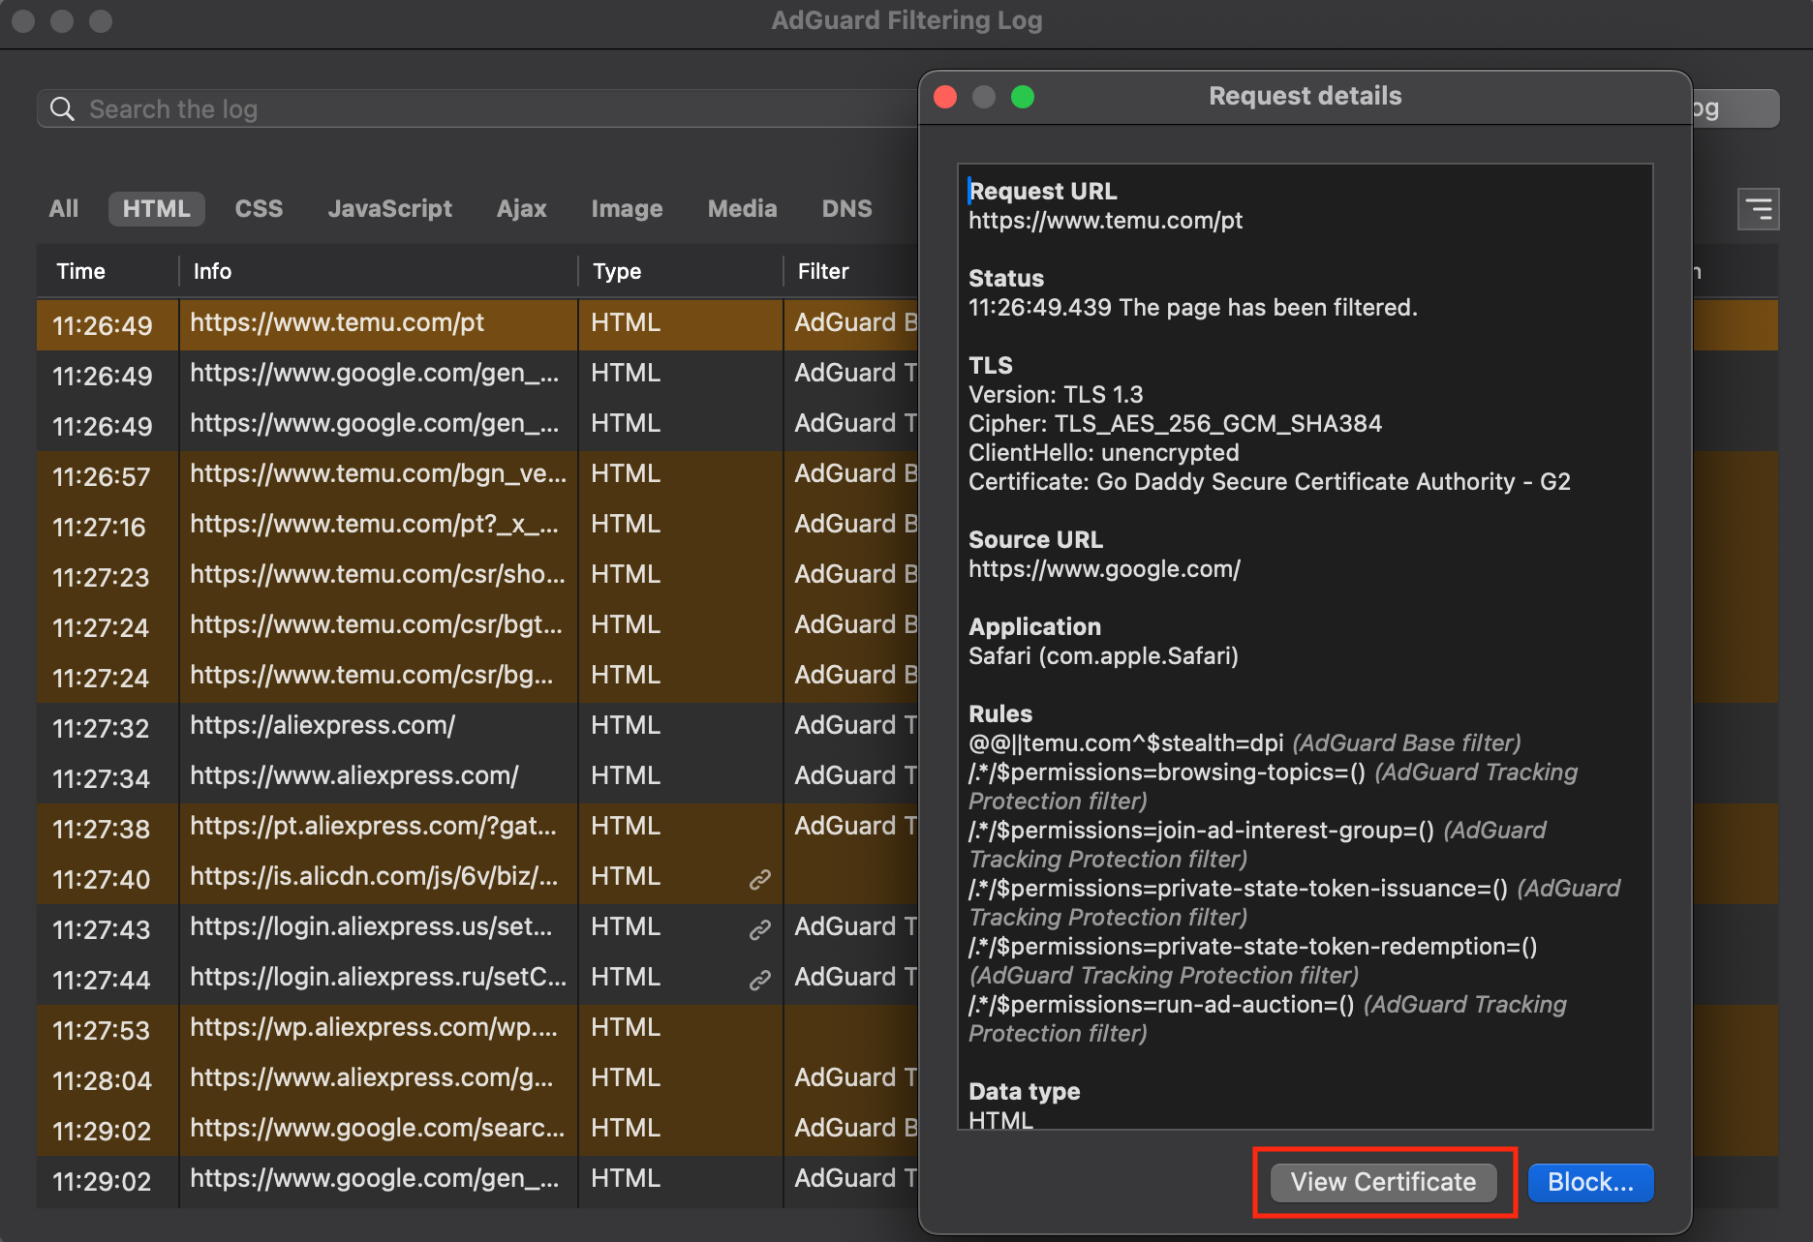Show Ajax requests tab

tap(522, 208)
